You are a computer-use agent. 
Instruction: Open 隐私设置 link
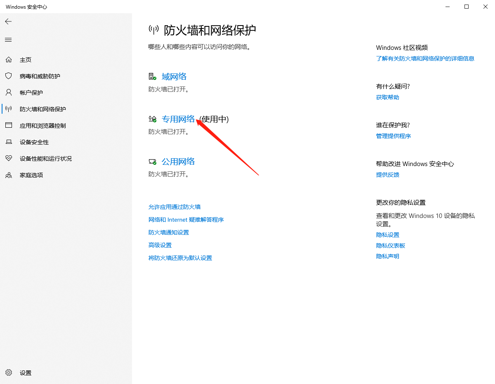click(x=388, y=235)
